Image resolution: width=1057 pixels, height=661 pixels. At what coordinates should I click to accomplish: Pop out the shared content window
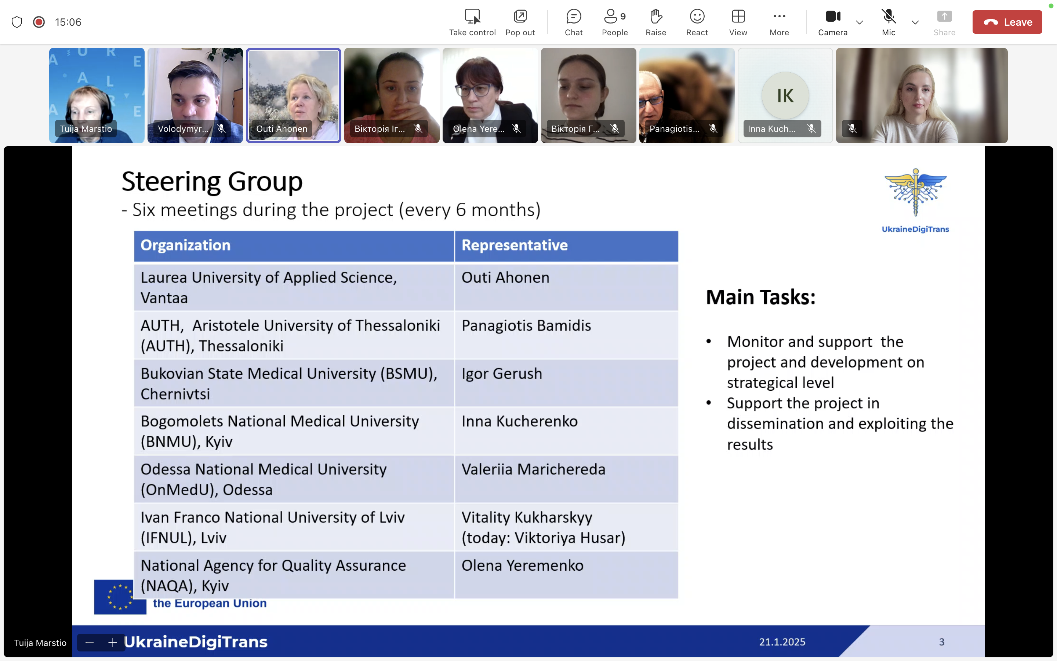pos(520,22)
